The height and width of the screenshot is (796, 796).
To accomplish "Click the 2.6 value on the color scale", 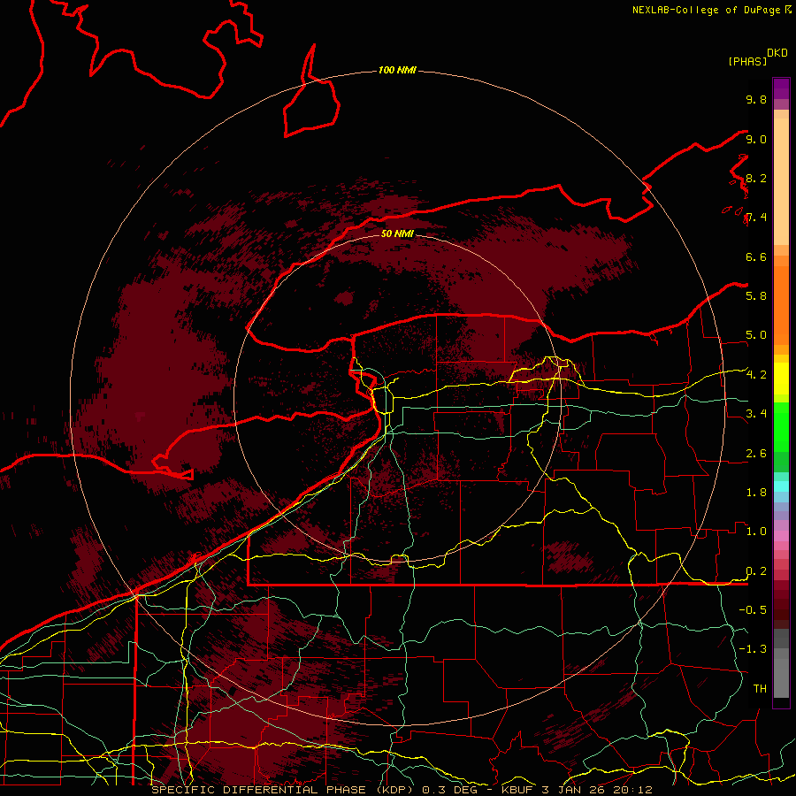I will coord(756,454).
